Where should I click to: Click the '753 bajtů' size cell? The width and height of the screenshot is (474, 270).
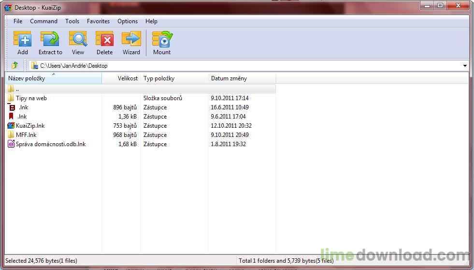[x=125, y=126]
